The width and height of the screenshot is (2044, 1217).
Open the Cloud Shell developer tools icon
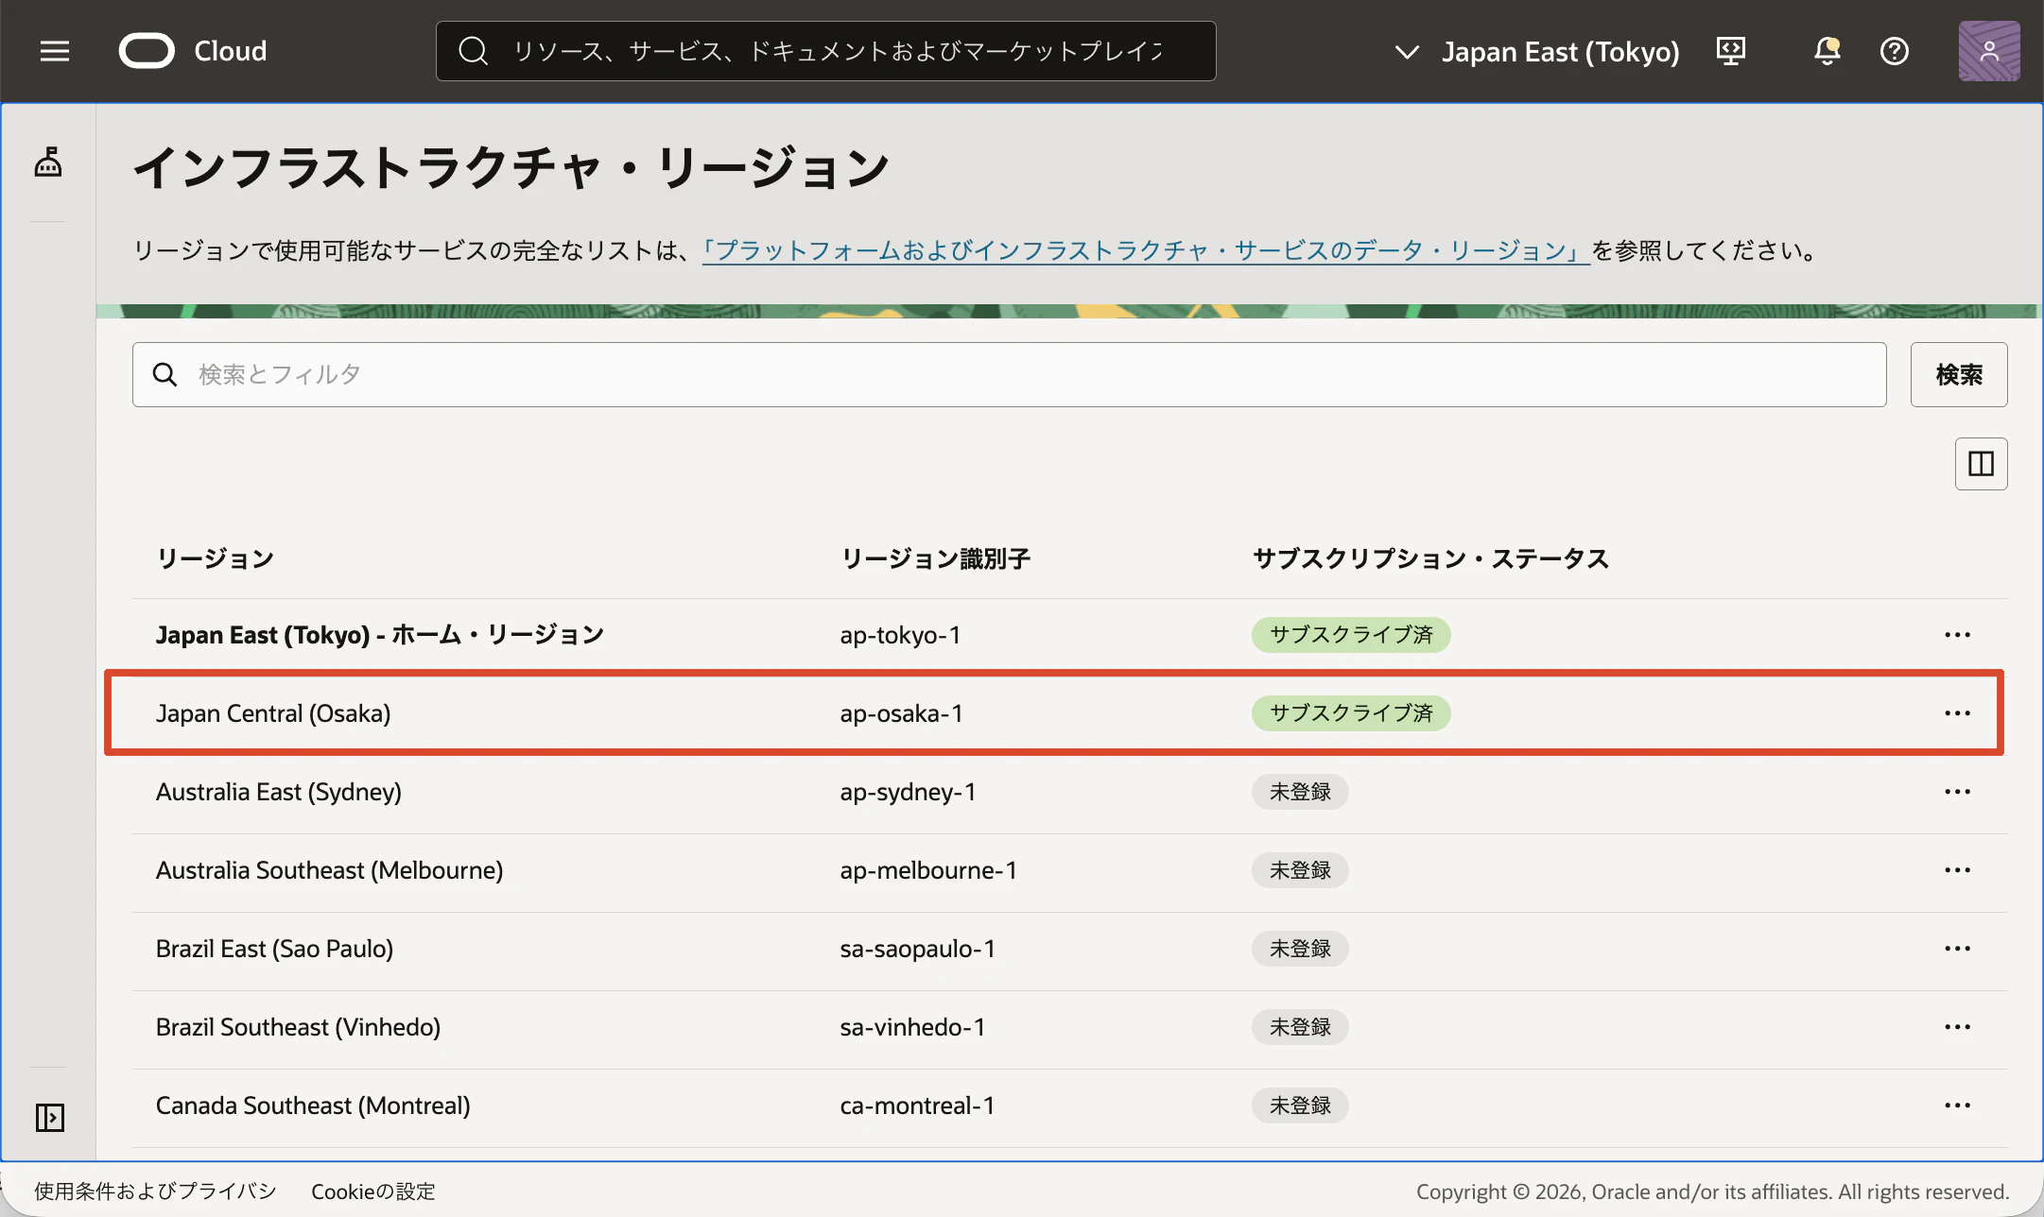tap(1731, 51)
